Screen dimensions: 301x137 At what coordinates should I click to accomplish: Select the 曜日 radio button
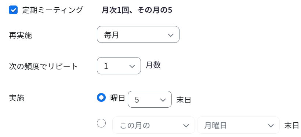tap(101, 97)
